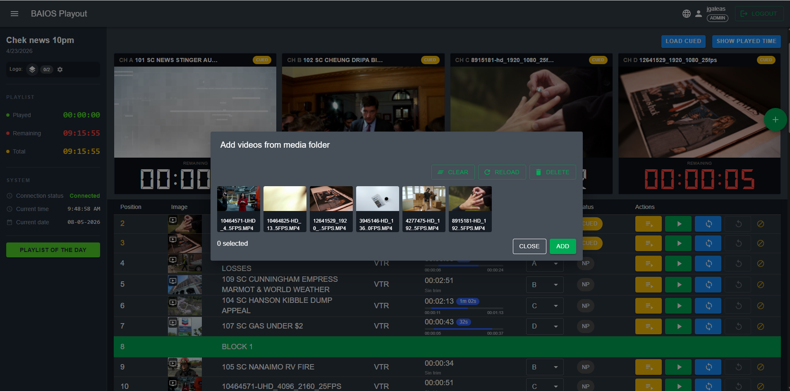Image resolution: width=790 pixels, height=391 pixels.
Task: Click the yellow cue icon in row 4
Action: tap(649, 264)
